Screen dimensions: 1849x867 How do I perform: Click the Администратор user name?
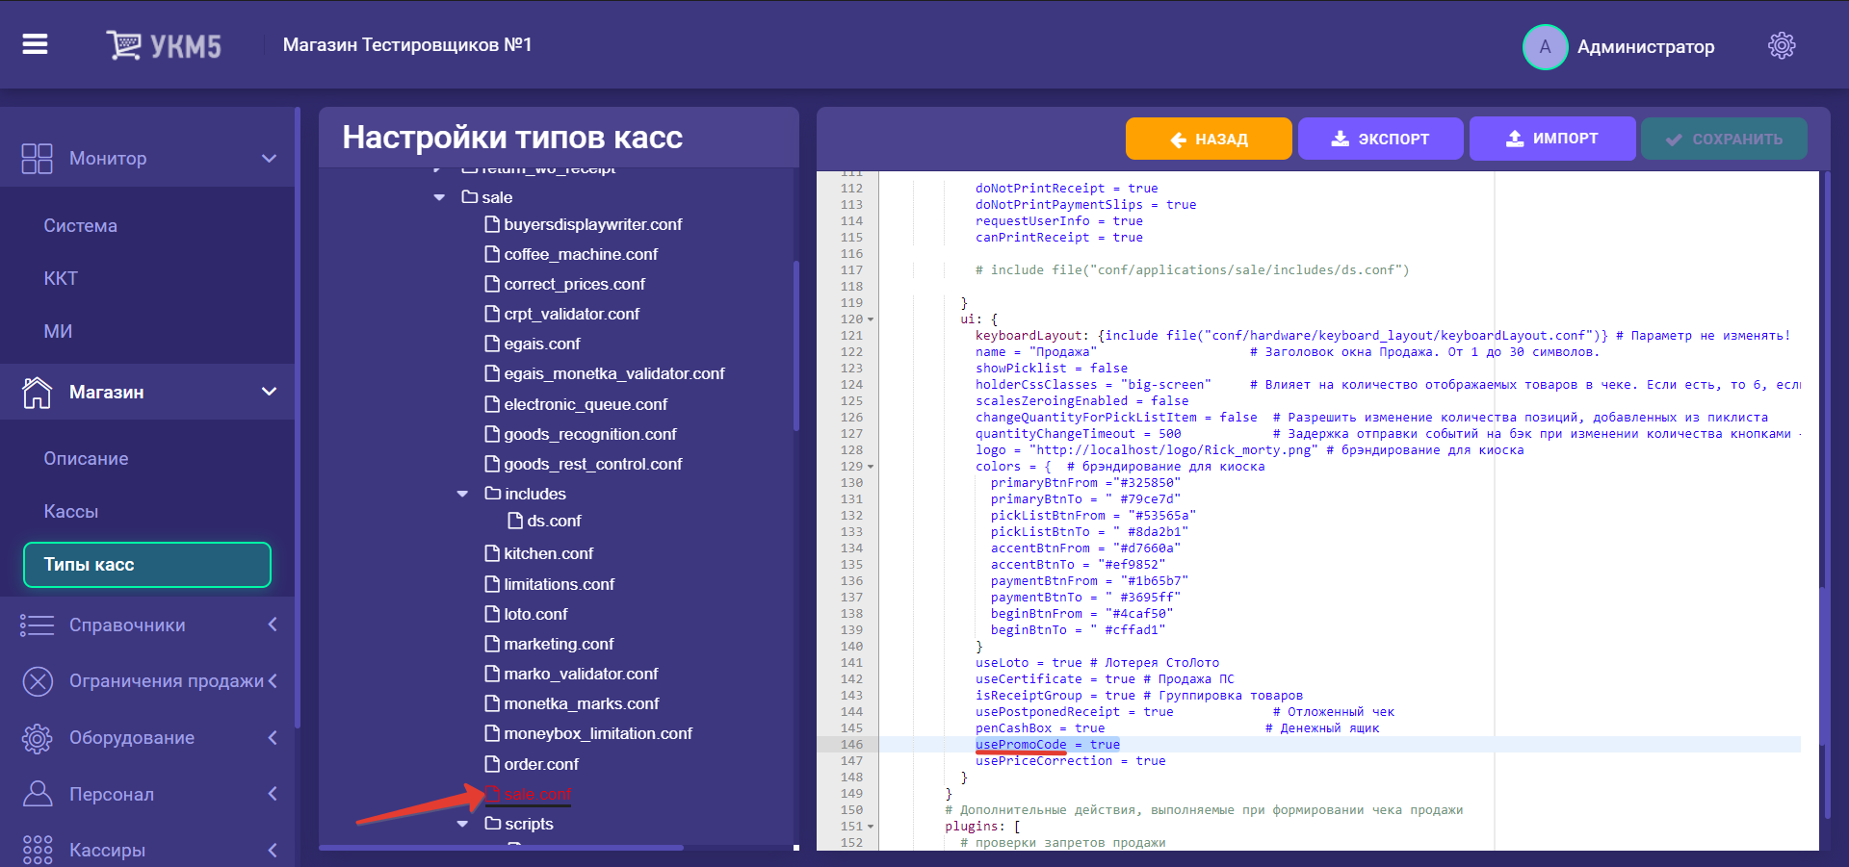pyautogui.click(x=1646, y=46)
